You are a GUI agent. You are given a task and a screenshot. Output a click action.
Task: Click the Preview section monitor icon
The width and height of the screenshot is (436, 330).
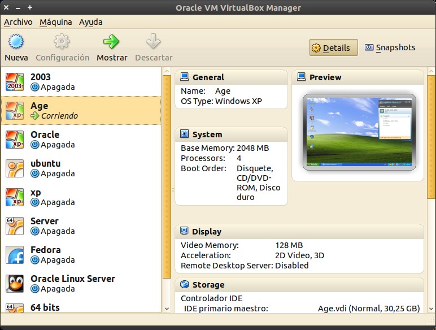(x=301, y=77)
